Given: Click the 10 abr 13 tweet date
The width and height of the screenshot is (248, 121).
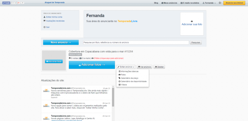Looking at the screenshot, I should (106, 88).
